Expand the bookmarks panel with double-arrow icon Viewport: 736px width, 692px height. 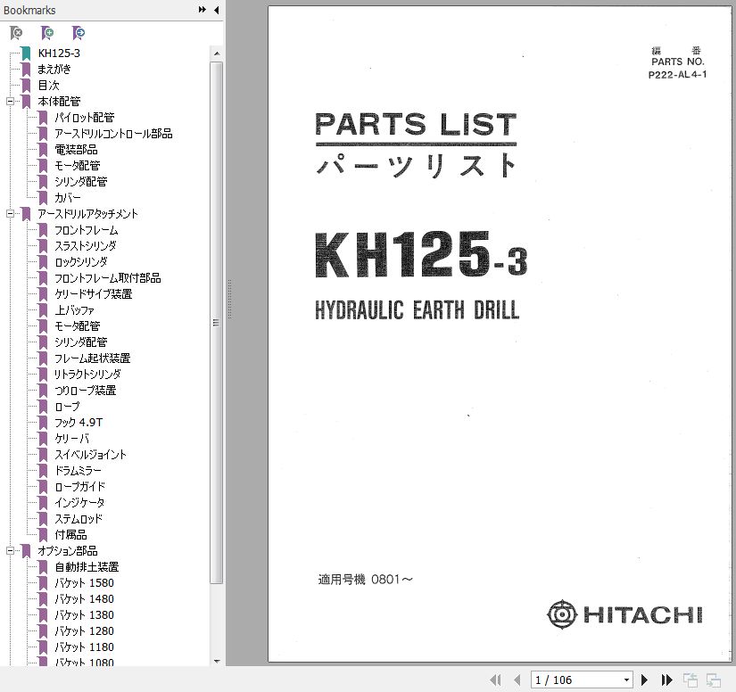pos(203,10)
